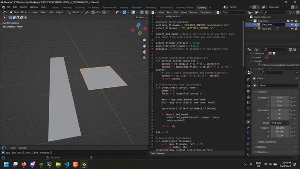Click the proportional editing icon in viewport header
The width and height of the screenshot is (300, 169).
104,12
